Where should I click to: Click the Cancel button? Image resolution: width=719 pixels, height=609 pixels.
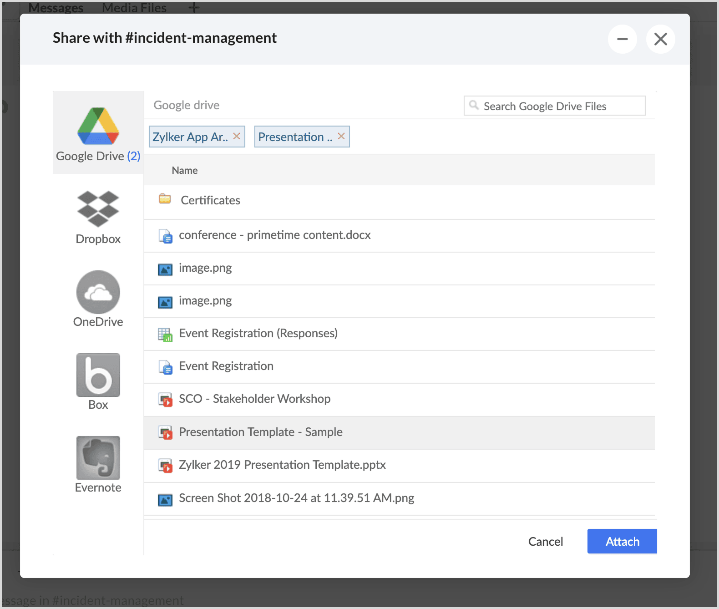pos(546,541)
